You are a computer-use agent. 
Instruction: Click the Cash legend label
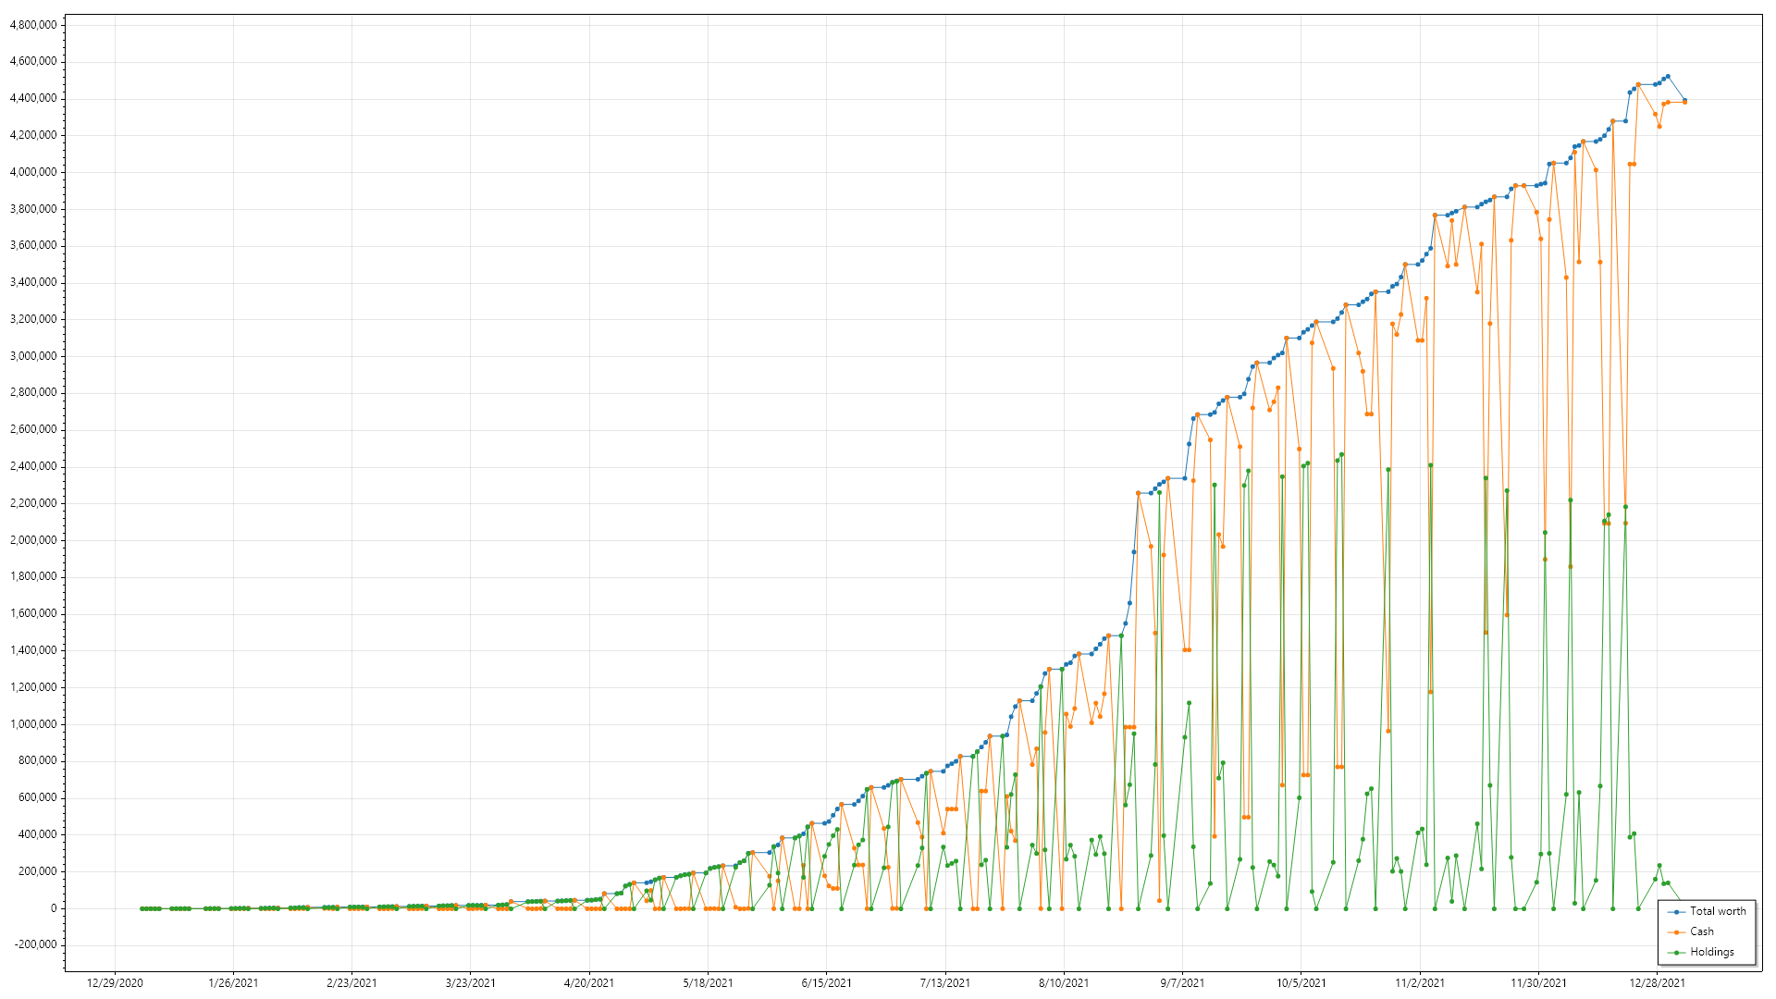(1702, 931)
